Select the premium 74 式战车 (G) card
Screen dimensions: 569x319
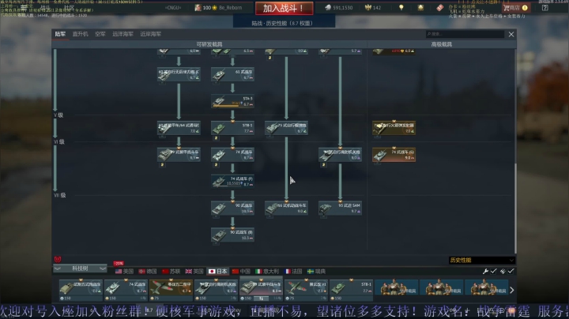394,155
